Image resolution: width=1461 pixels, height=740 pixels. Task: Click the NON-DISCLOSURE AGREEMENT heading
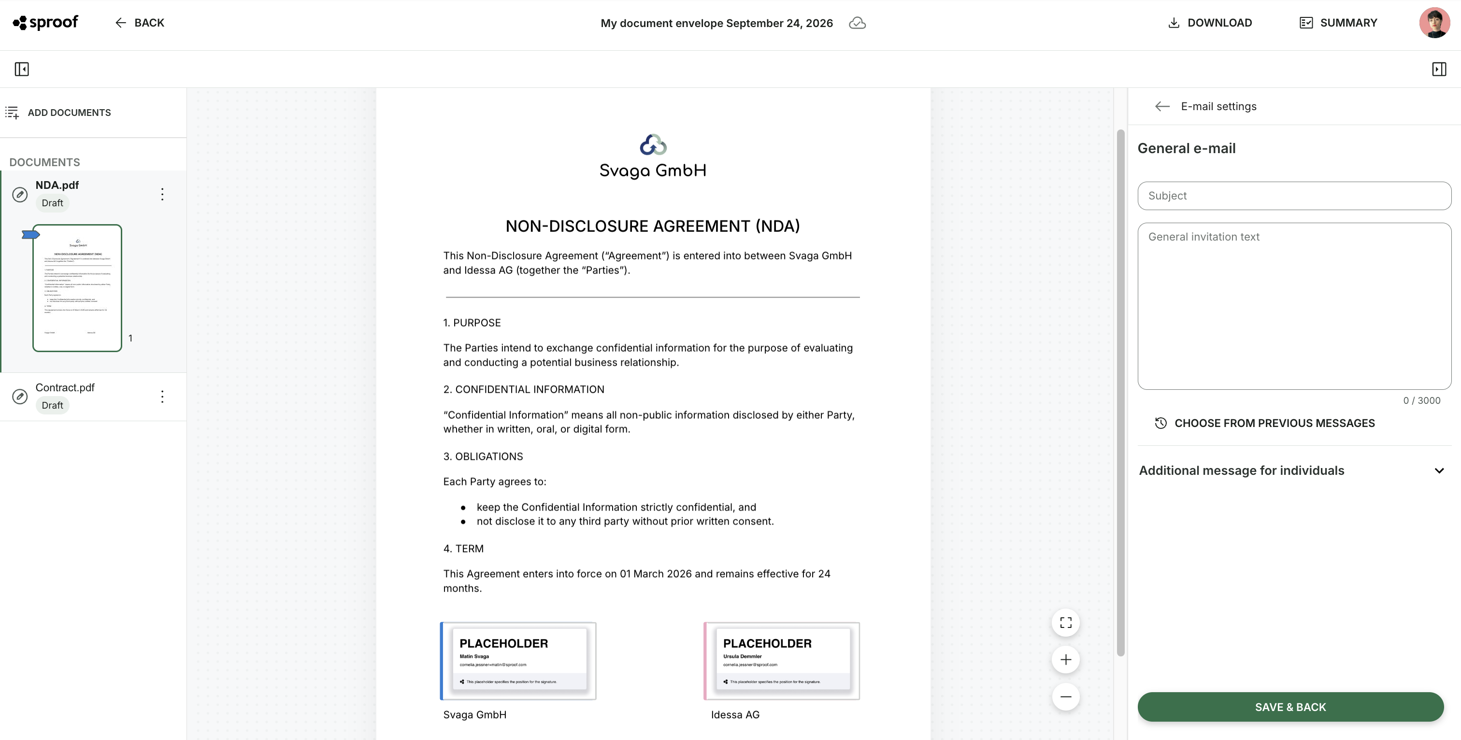coord(653,226)
